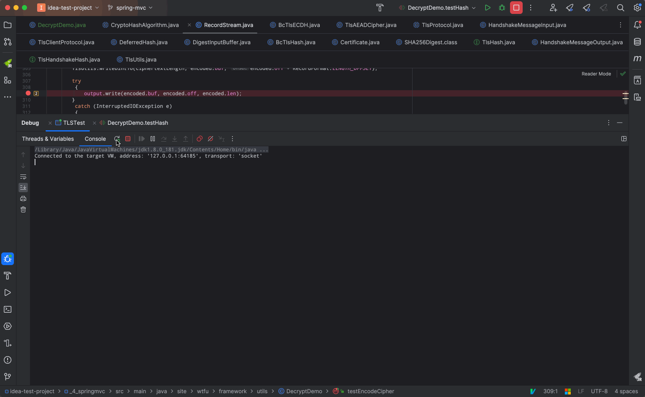The image size is (645, 397).
Task: Open the Terminal tool window icon
Action: (7, 309)
